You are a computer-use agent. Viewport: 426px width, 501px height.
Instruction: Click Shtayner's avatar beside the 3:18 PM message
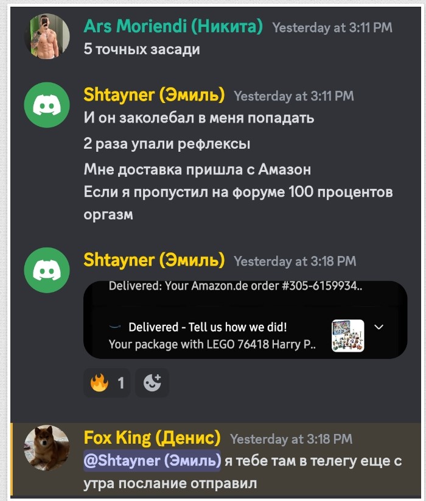pos(47,270)
